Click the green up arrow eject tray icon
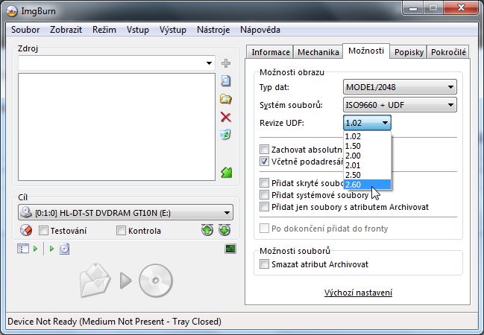This screenshot has height=335, width=484. coord(207,230)
